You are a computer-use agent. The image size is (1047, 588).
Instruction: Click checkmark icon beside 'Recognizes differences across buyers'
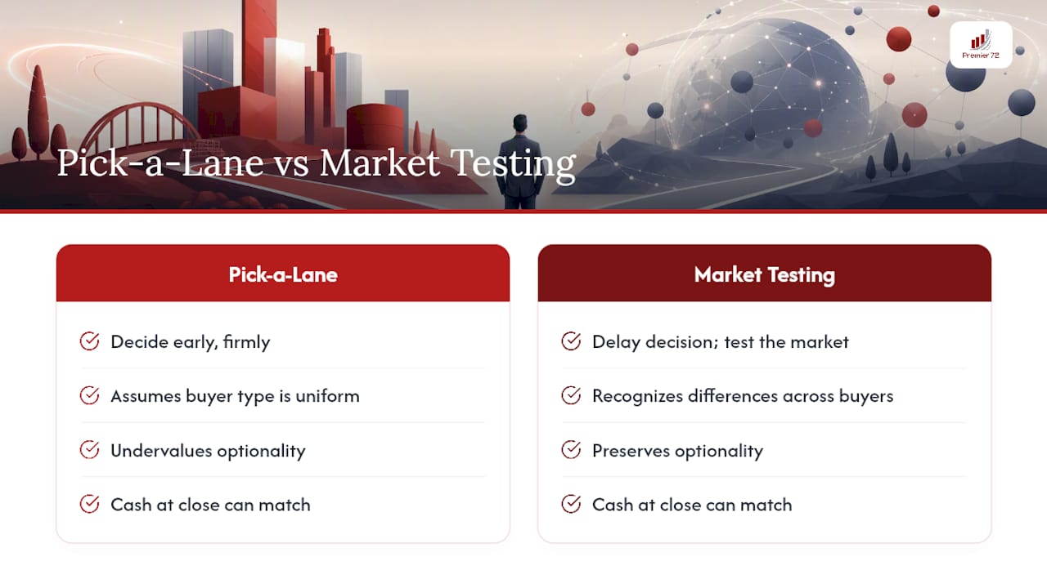click(x=571, y=396)
